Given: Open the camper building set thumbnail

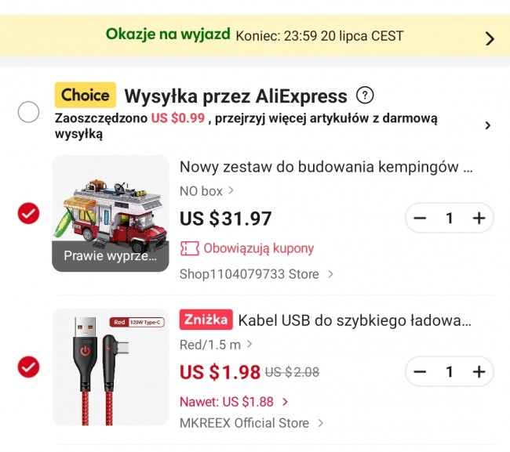Looking at the screenshot, I should coord(110,213).
